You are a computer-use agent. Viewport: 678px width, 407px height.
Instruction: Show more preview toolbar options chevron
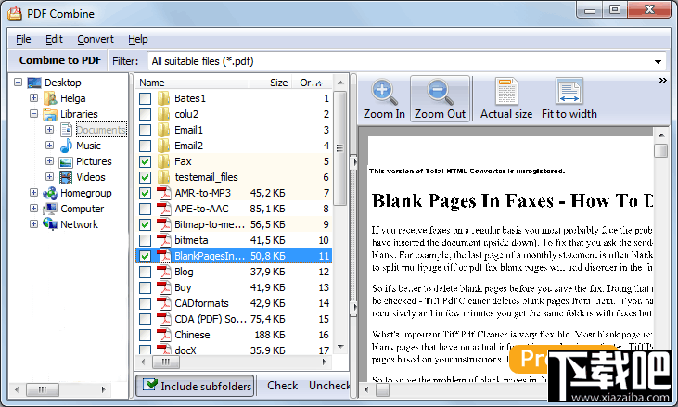[x=662, y=81]
